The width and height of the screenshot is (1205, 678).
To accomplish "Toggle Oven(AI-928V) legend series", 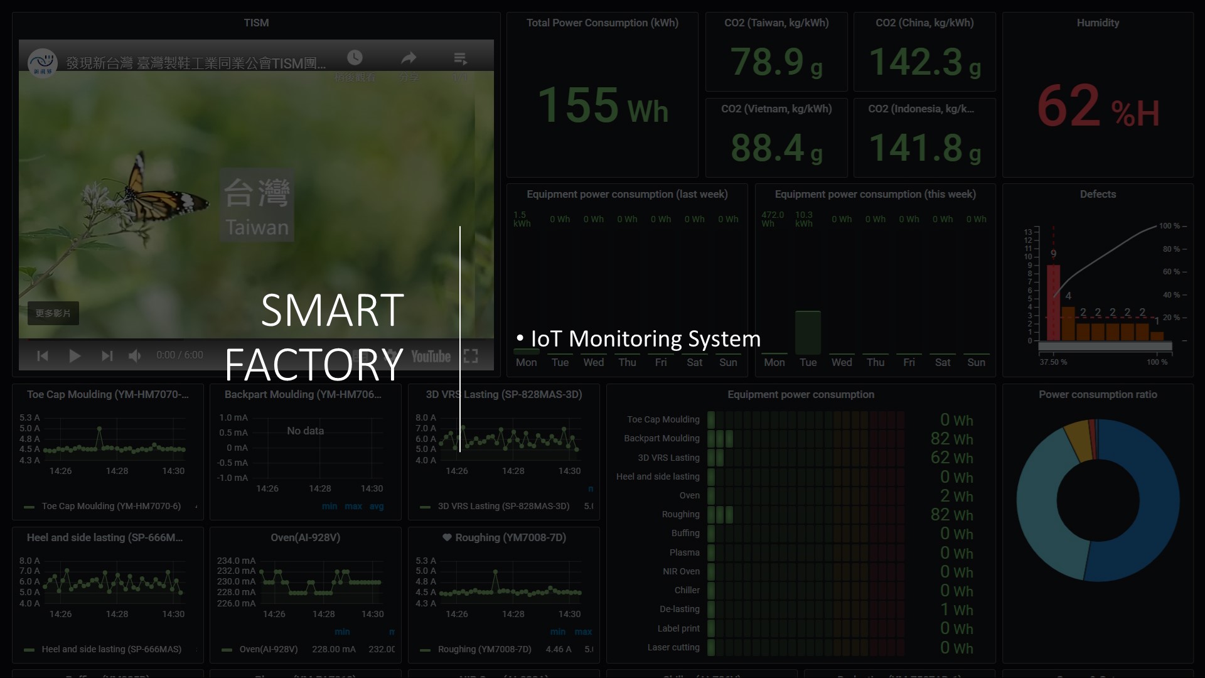I will tap(269, 649).
